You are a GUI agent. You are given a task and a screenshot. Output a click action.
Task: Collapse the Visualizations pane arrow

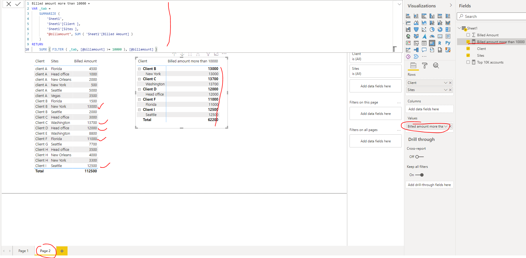(x=451, y=5)
